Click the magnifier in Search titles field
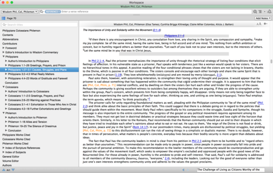 click(x=4, y=25)
